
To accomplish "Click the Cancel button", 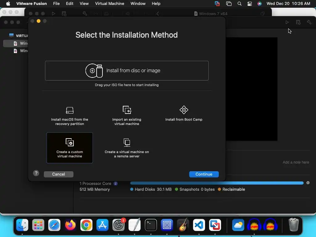I will tap(58, 174).
